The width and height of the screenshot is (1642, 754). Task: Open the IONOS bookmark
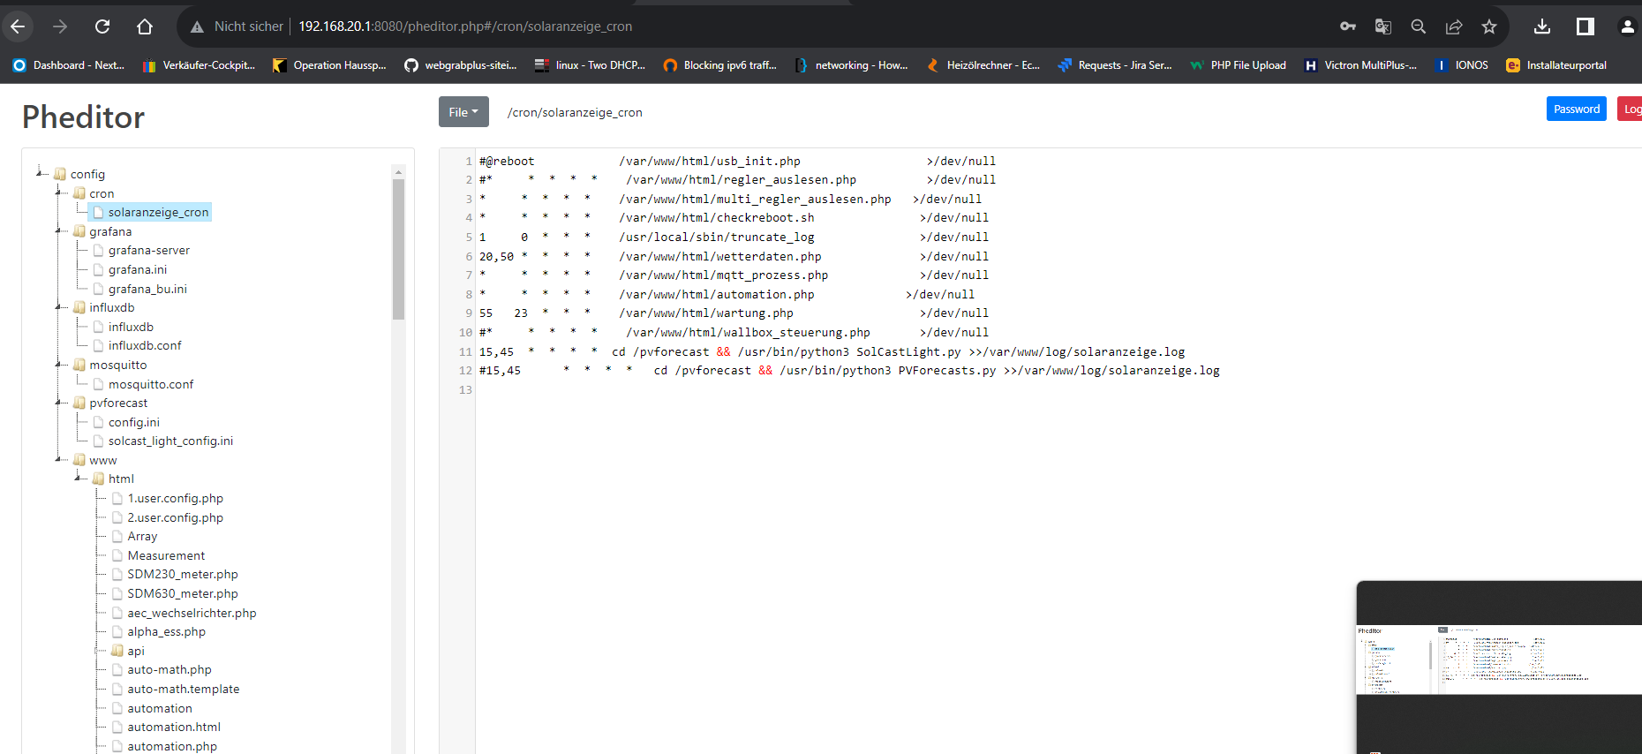[1462, 65]
